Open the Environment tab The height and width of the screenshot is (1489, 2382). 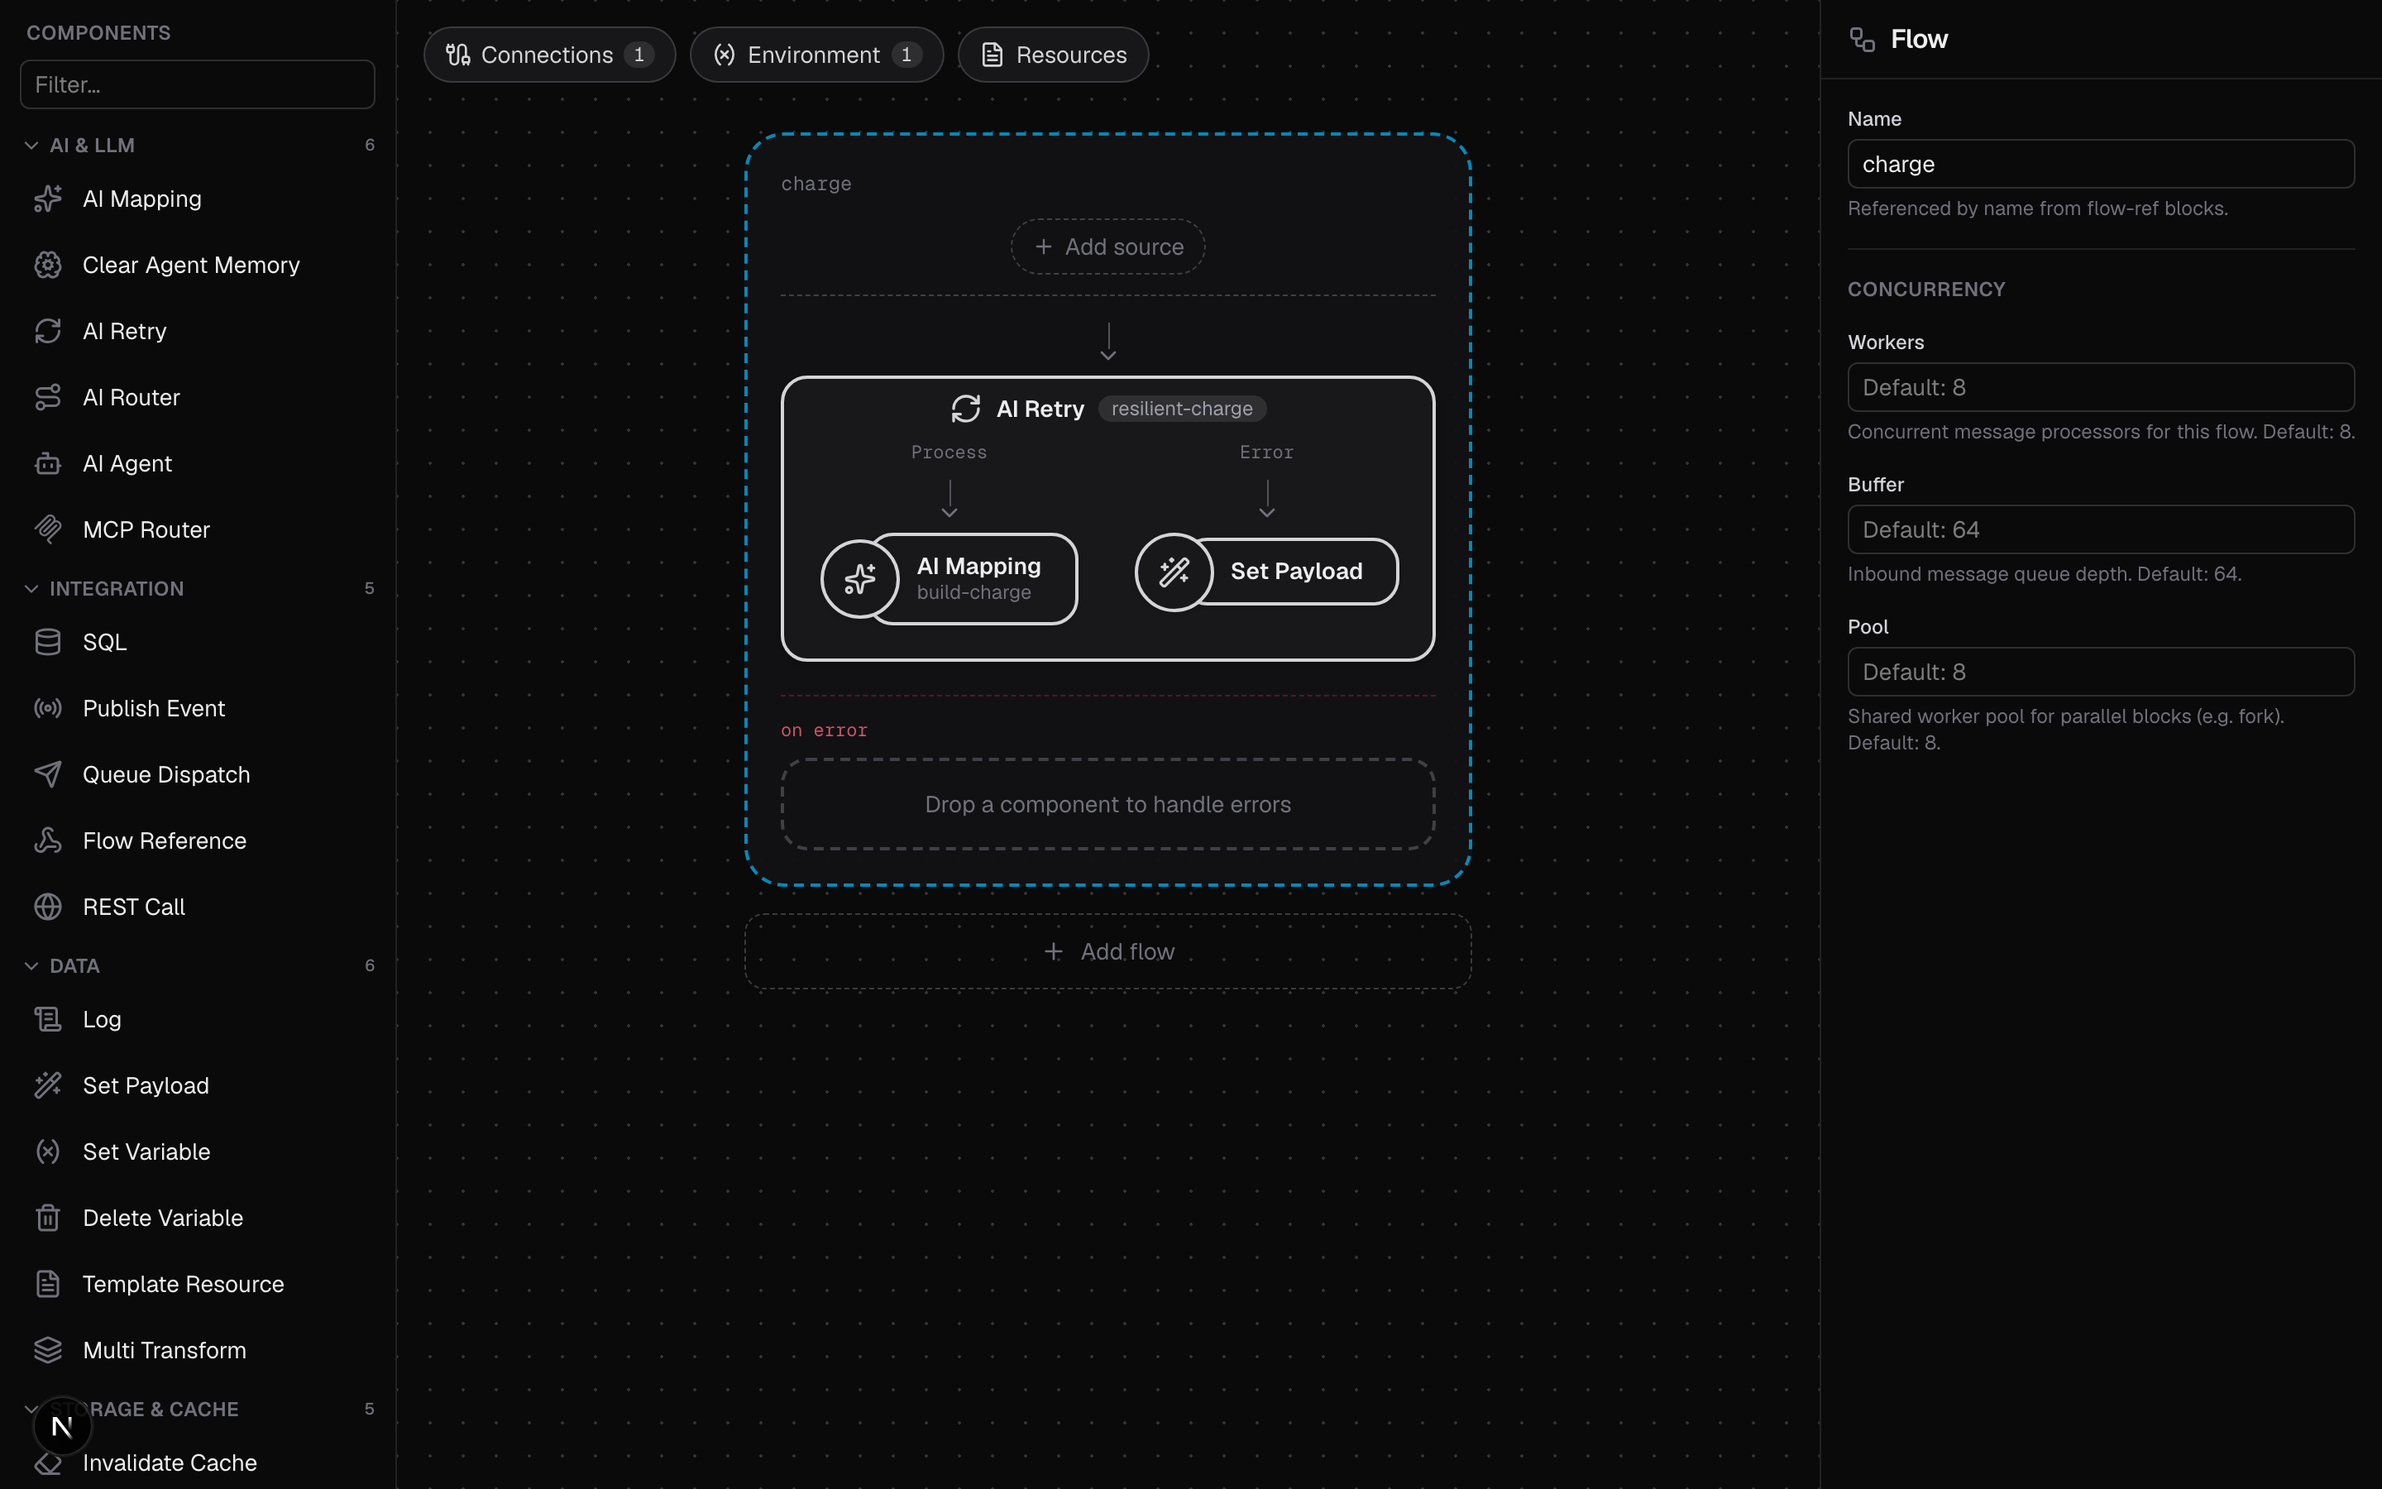[x=816, y=55]
